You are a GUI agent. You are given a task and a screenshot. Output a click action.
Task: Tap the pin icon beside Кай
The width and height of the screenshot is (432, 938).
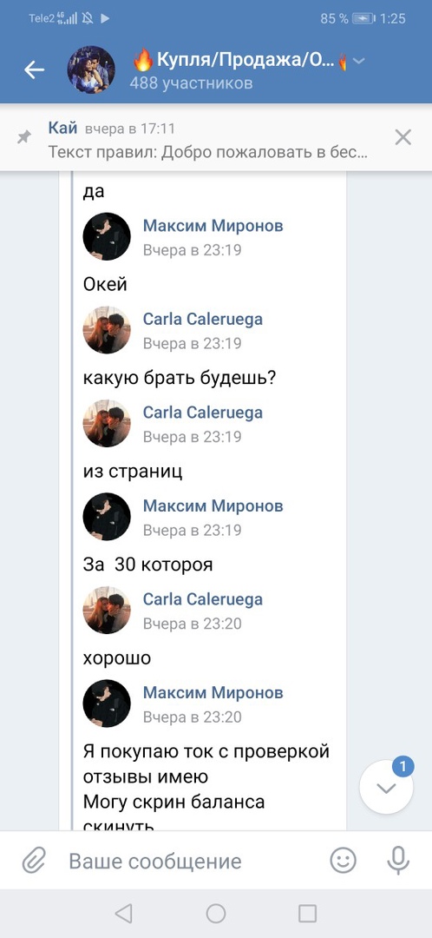(x=24, y=137)
